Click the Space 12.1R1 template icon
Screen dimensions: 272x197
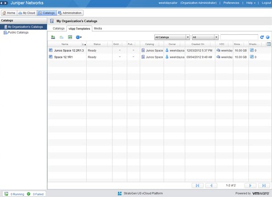(x=50, y=57)
